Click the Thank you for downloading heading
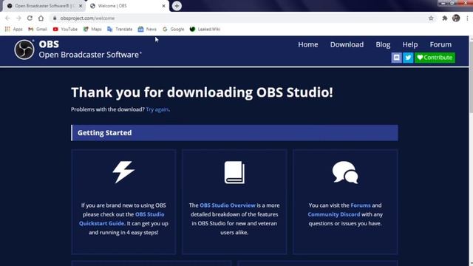The width and height of the screenshot is (473, 266). click(202, 92)
